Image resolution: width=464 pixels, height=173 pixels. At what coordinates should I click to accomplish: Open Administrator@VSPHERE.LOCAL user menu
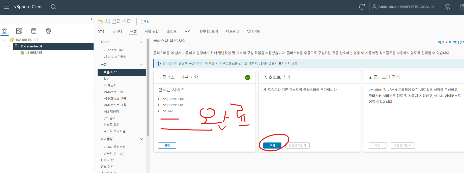[403, 7]
